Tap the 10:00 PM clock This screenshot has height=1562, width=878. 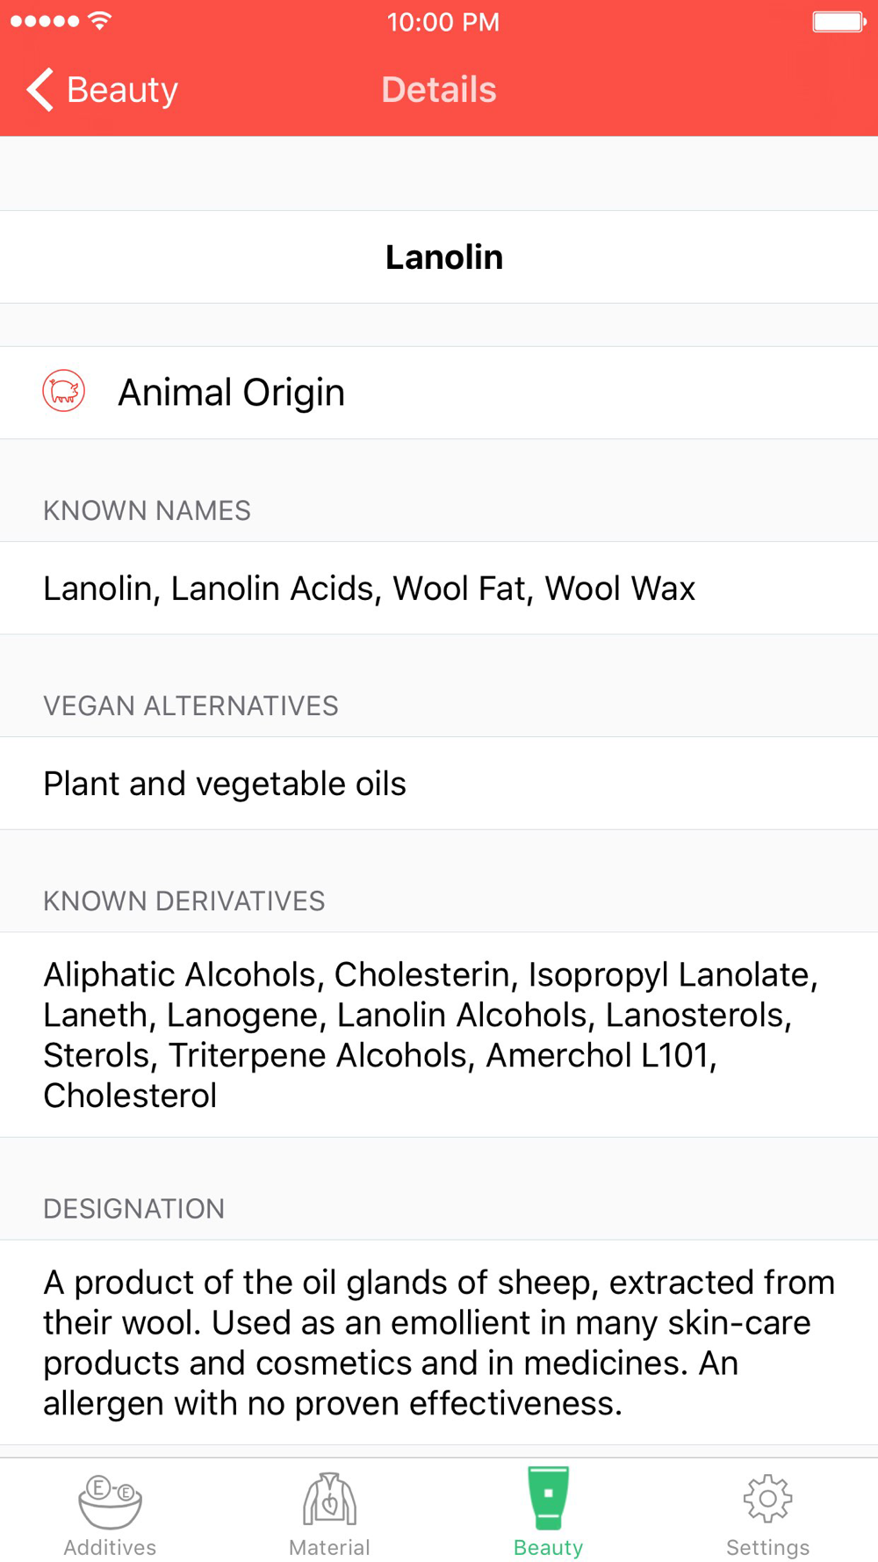click(443, 22)
